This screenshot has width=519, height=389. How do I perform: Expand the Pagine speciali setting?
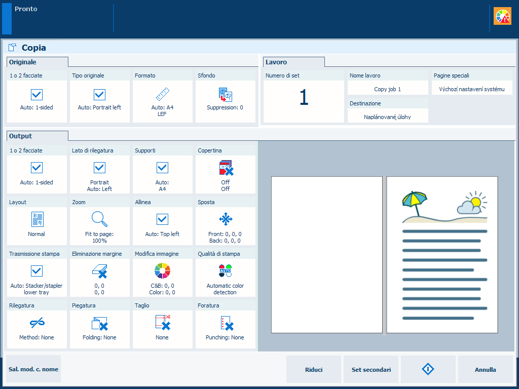click(x=472, y=89)
